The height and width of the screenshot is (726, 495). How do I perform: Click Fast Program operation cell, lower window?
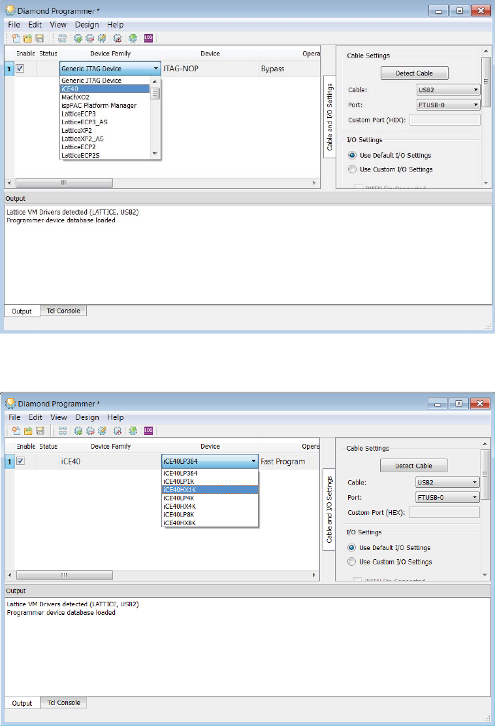point(289,461)
